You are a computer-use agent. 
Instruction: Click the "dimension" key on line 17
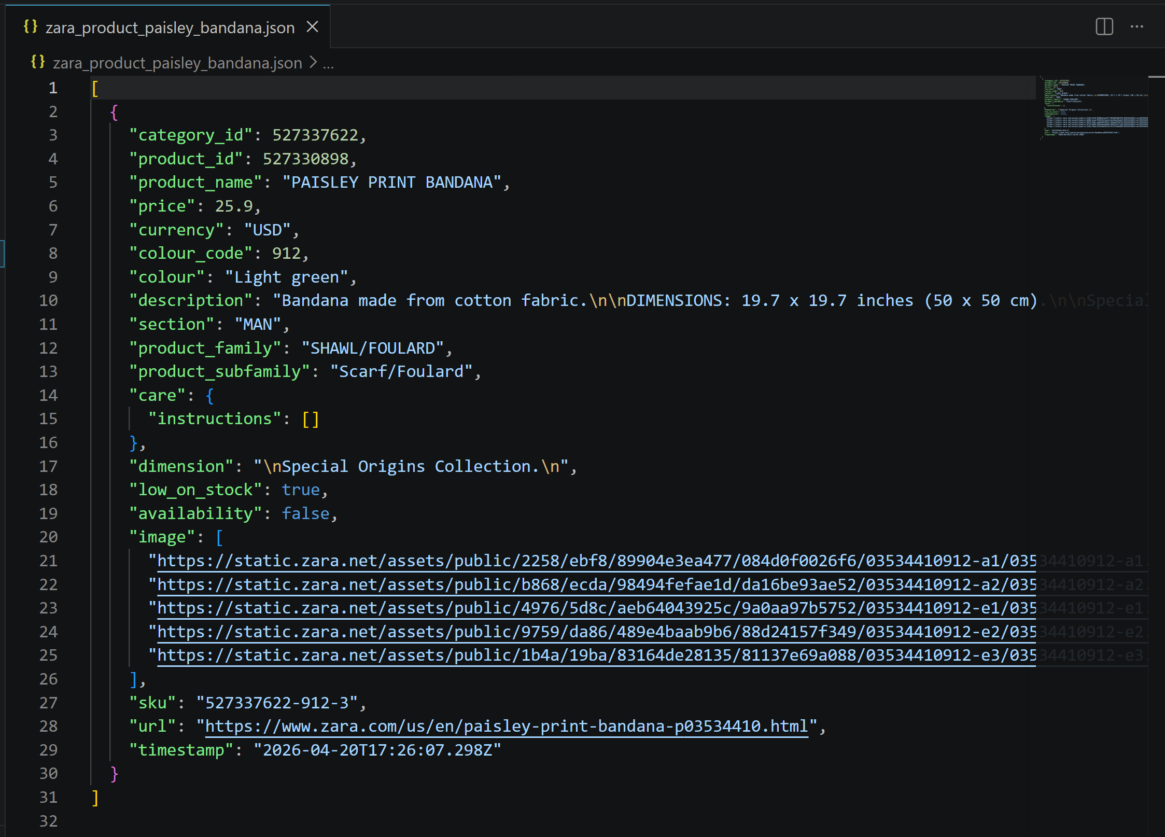coord(181,467)
